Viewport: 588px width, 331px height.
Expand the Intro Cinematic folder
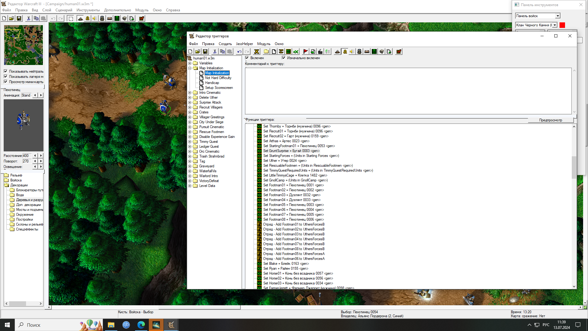(190, 93)
